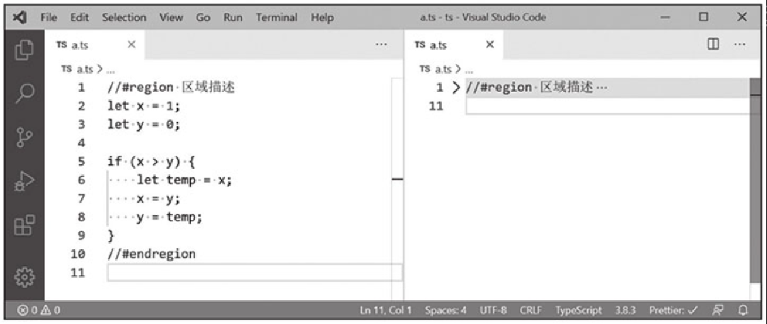Open the Terminal menu
The width and height of the screenshot is (767, 324).
pyautogui.click(x=276, y=18)
